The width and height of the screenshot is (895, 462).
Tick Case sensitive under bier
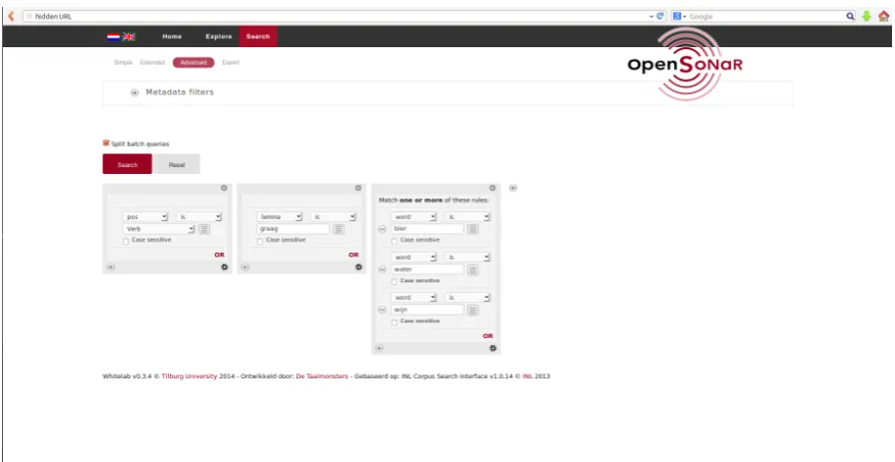pos(394,242)
